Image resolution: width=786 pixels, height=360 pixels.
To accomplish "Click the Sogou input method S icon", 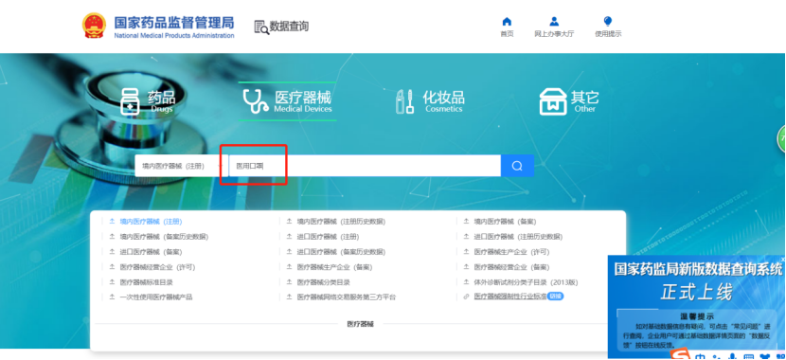I will (x=681, y=354).
